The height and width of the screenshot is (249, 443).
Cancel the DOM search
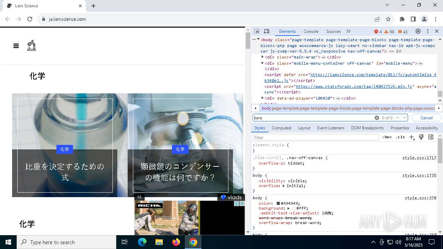pos(426,118)
